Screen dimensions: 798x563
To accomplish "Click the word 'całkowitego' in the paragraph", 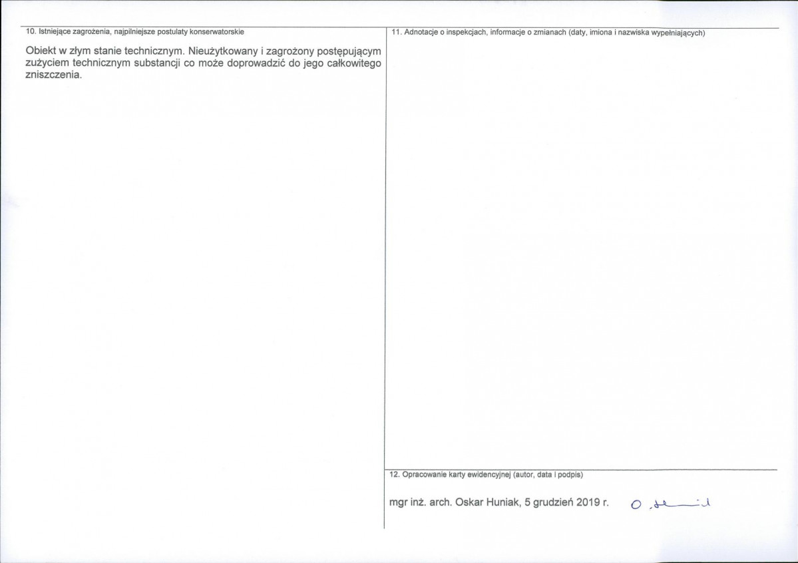I will [353, 63].
